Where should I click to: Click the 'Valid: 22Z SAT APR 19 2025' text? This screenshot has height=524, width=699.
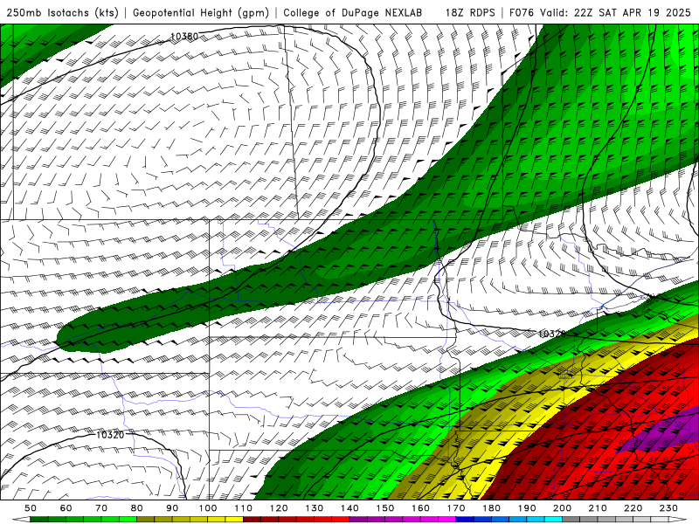click(616, 12)
